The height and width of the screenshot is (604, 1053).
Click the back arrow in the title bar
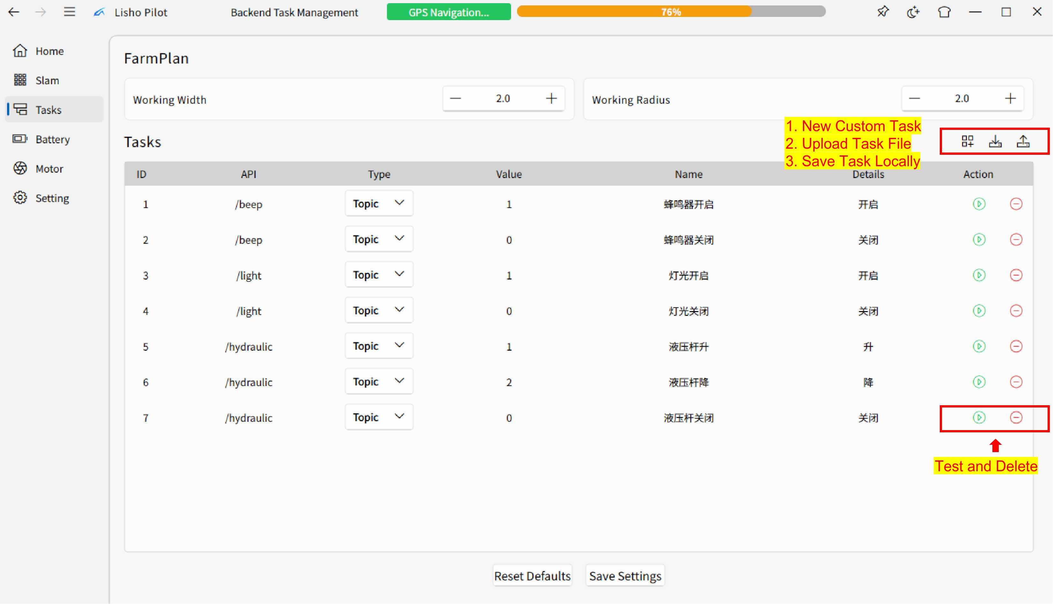click(x=14, y=12)
